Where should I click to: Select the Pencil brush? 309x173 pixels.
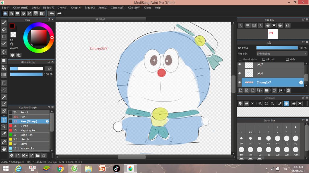click(29, 112)
